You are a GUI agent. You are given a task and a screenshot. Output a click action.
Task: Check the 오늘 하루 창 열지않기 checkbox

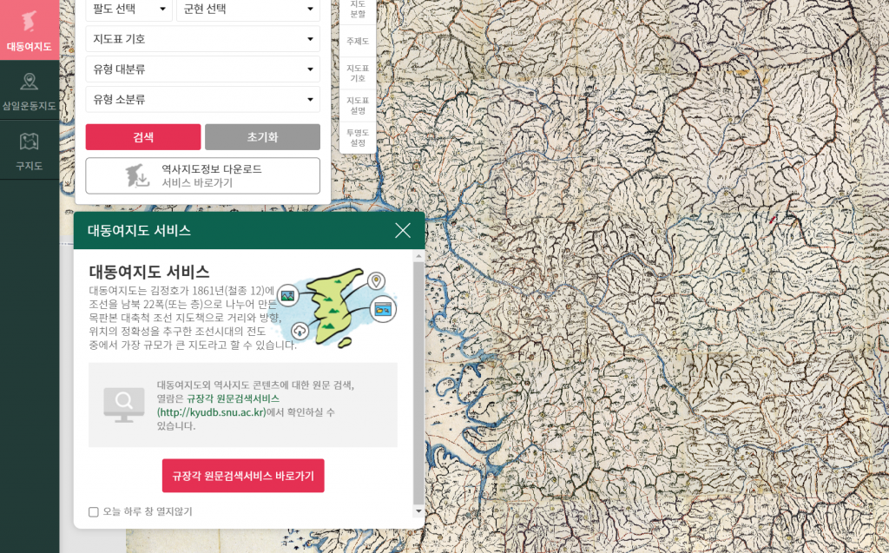[x=94, y=512]
